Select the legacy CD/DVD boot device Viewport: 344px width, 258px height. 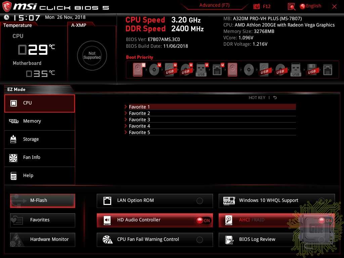coord(249,70)
